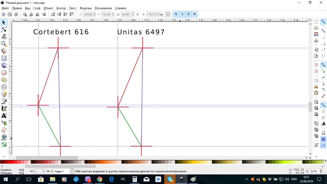Toggle width/height ratio lock
327x184 pixels.
click(138, 15)
